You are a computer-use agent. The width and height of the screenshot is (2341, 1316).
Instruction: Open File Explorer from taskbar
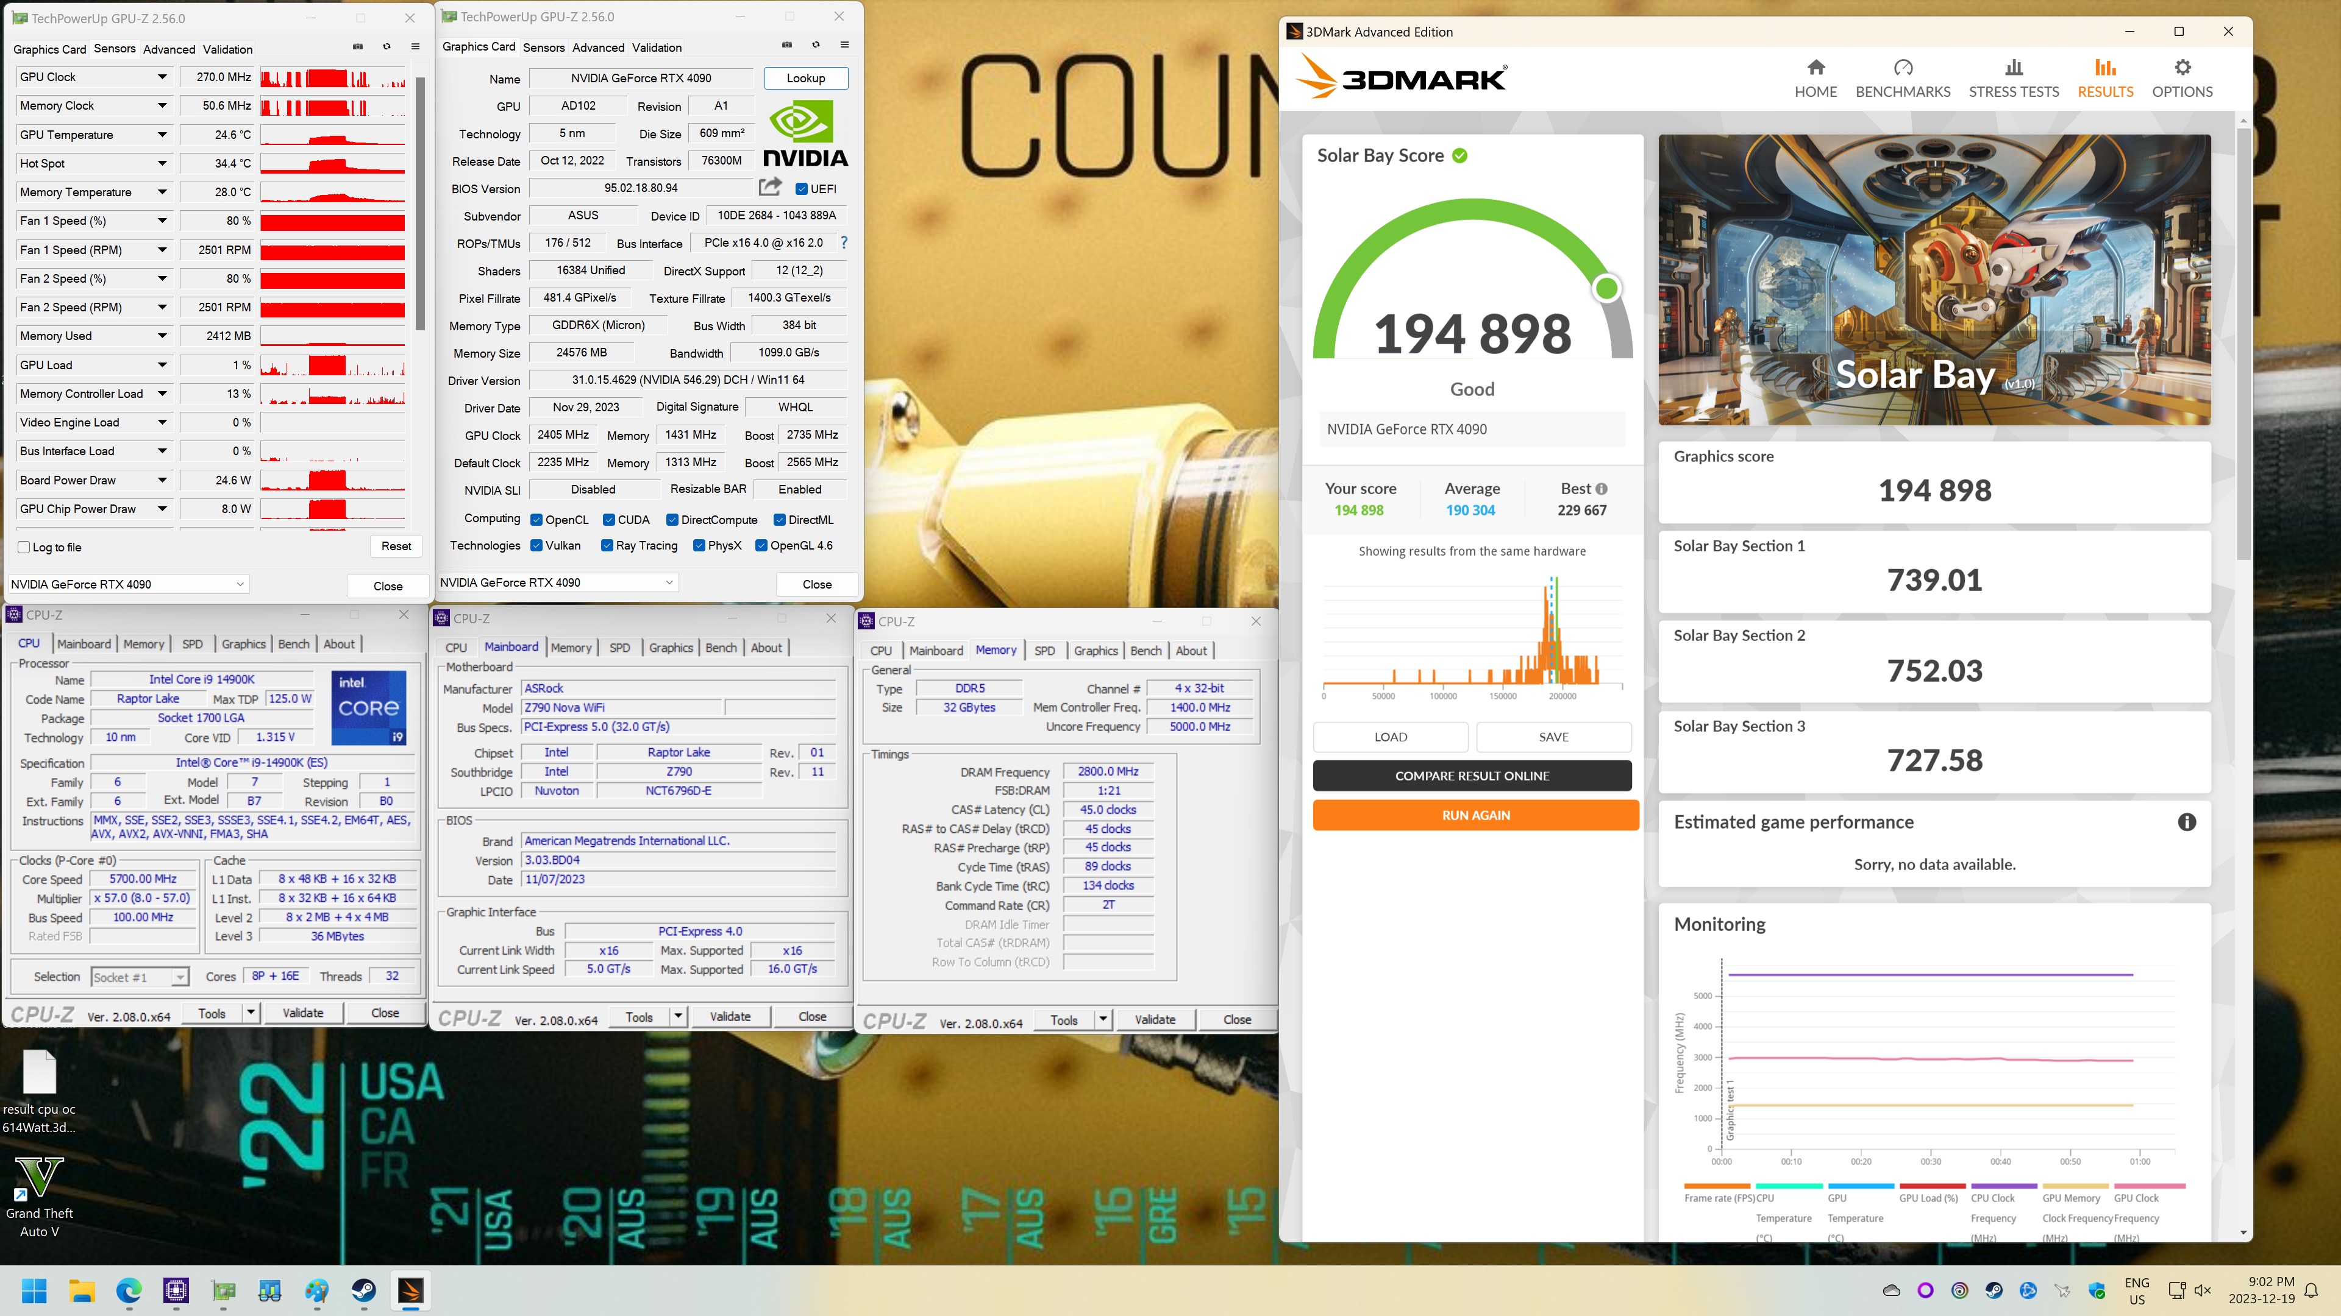point(82,1290)
